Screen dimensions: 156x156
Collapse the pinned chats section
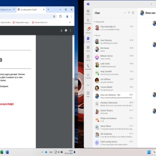(95, 22)
